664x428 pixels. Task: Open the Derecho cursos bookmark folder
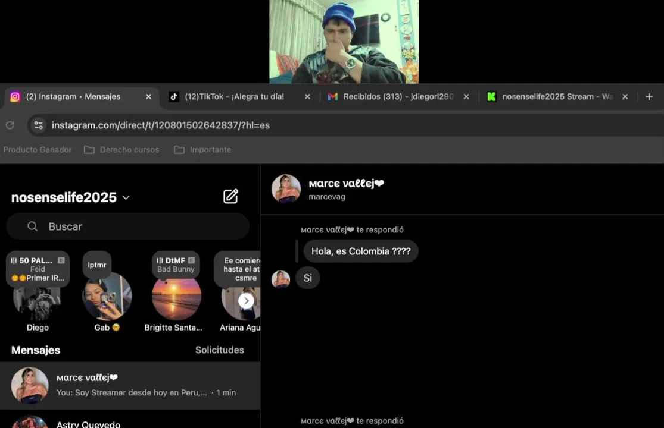click(x=121, y=150)
